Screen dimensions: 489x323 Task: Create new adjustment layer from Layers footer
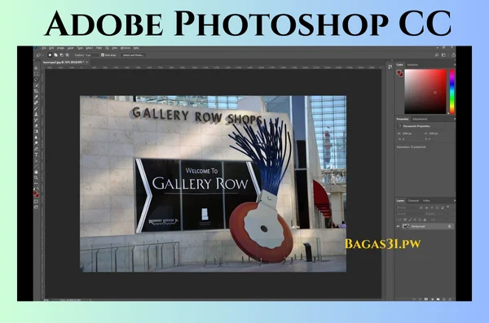(x=432, y=299)
